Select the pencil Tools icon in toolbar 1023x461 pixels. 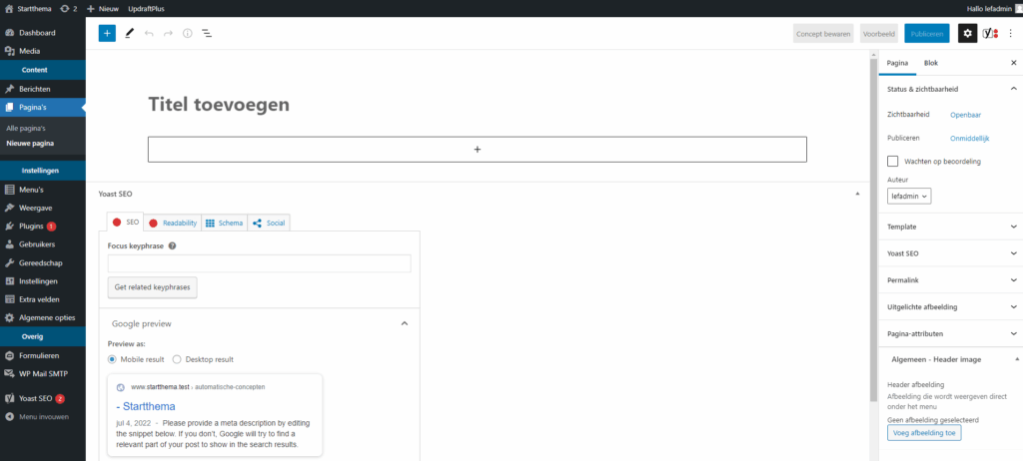point(129,33)
